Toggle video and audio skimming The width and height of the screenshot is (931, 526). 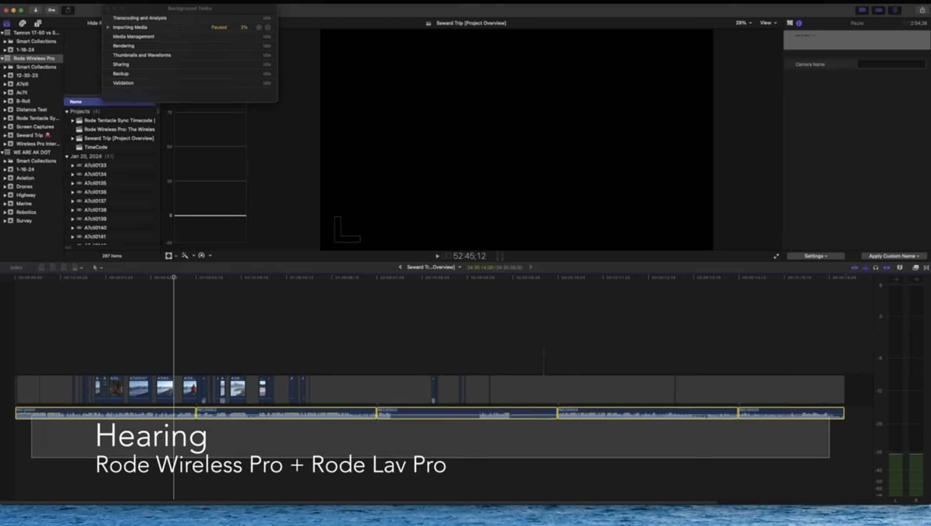854,268
